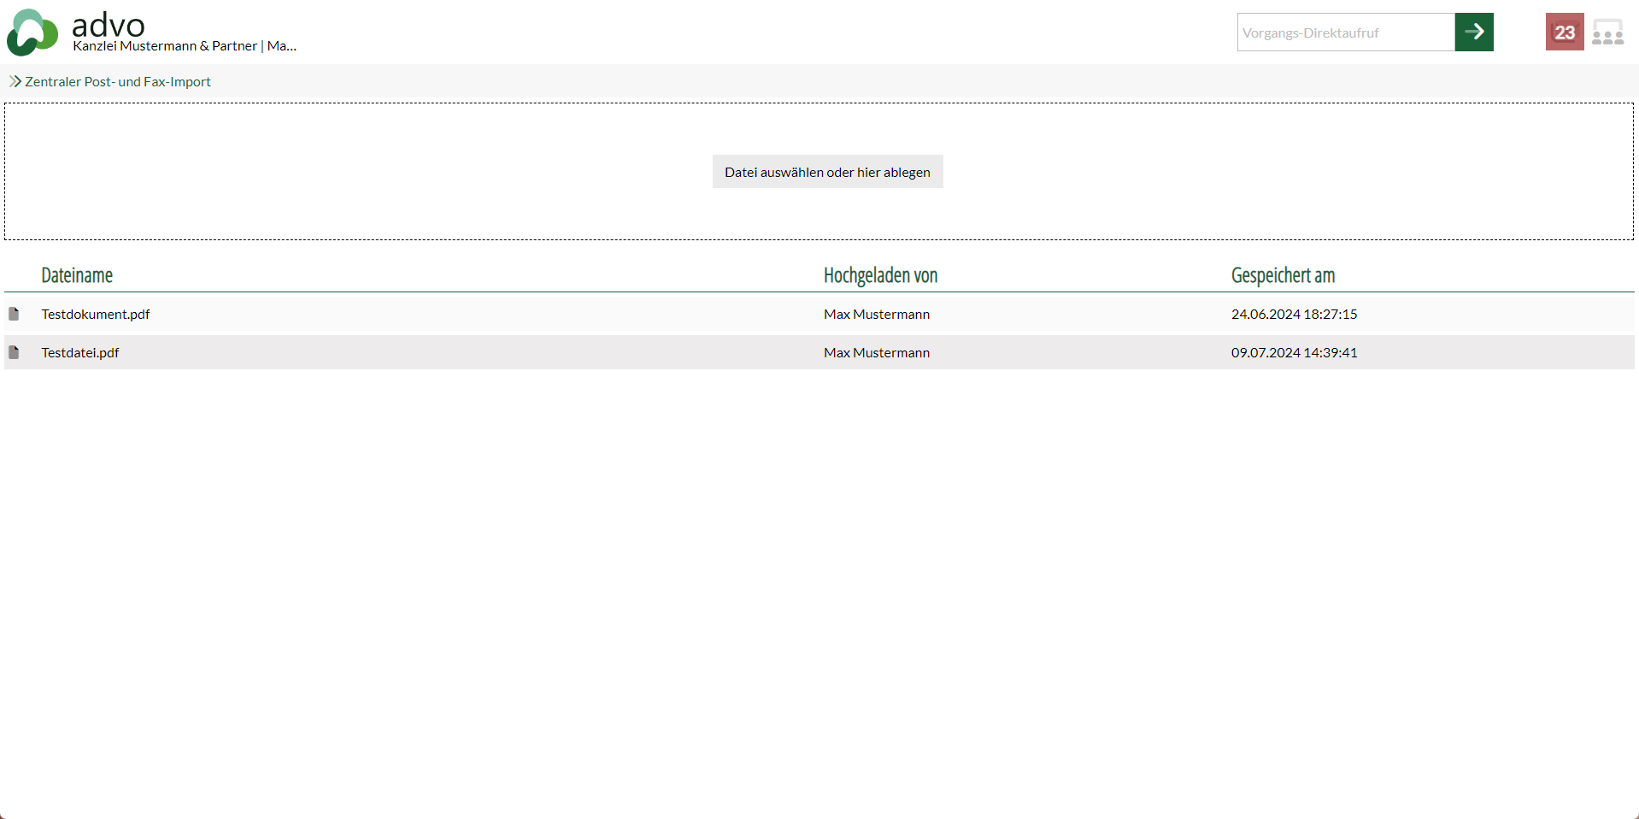Click Max Mustermann in the Testdatei.pdf row
The width and height of the screenshot is (1639, 819).
point(876,353)
